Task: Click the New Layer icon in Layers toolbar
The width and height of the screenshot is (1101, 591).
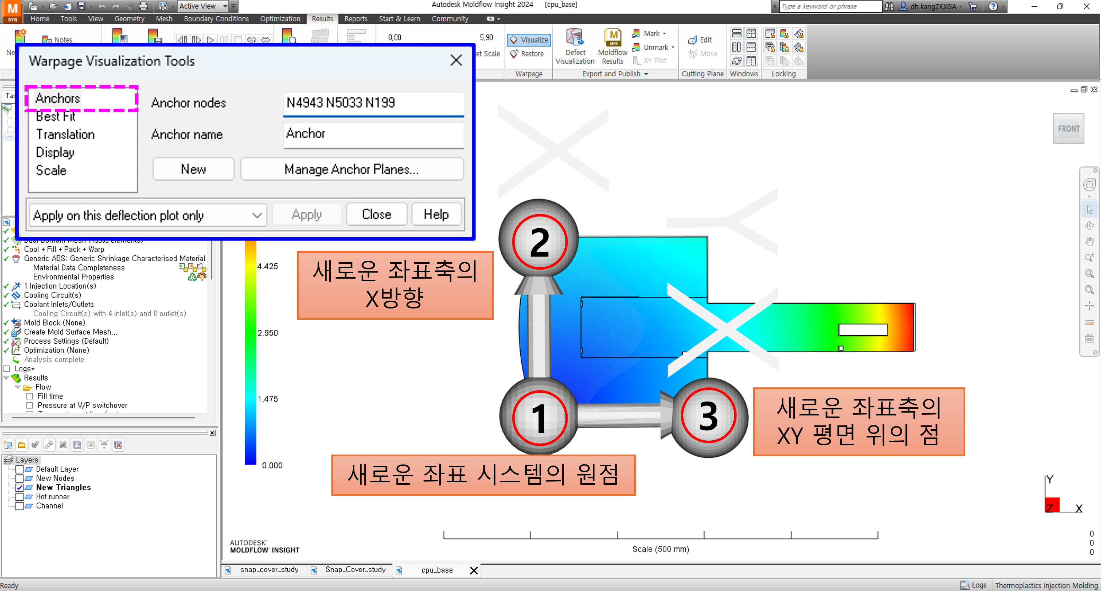Action: pos(8,445)
